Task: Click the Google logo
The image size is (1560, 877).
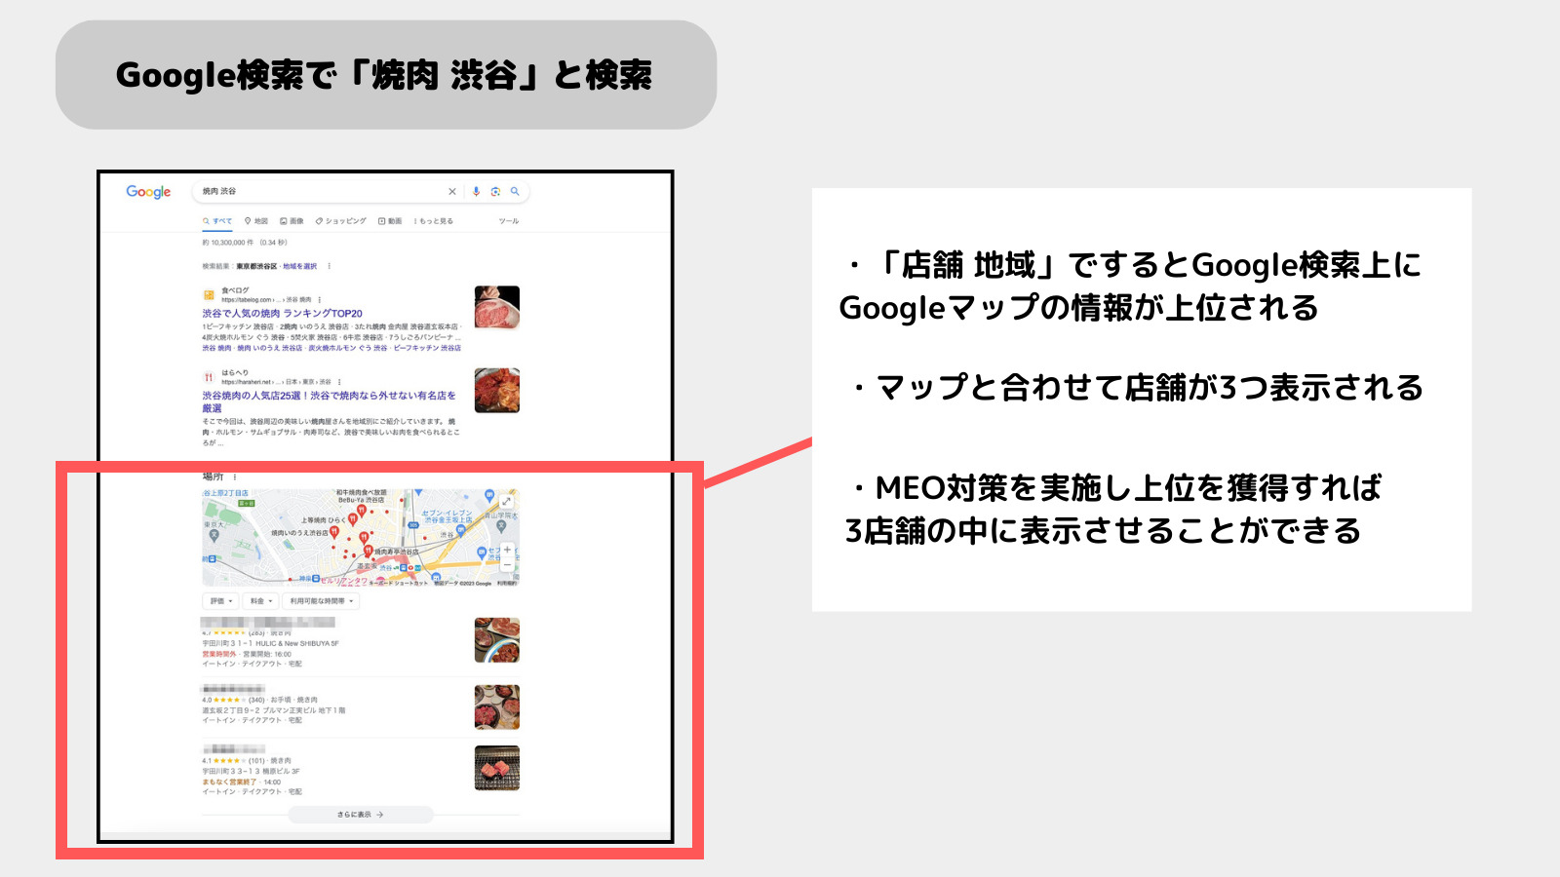Action: point(148,191)
